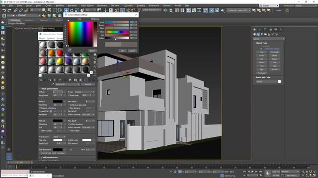Click OK in the Color Selector dialog

click(123, 50)
